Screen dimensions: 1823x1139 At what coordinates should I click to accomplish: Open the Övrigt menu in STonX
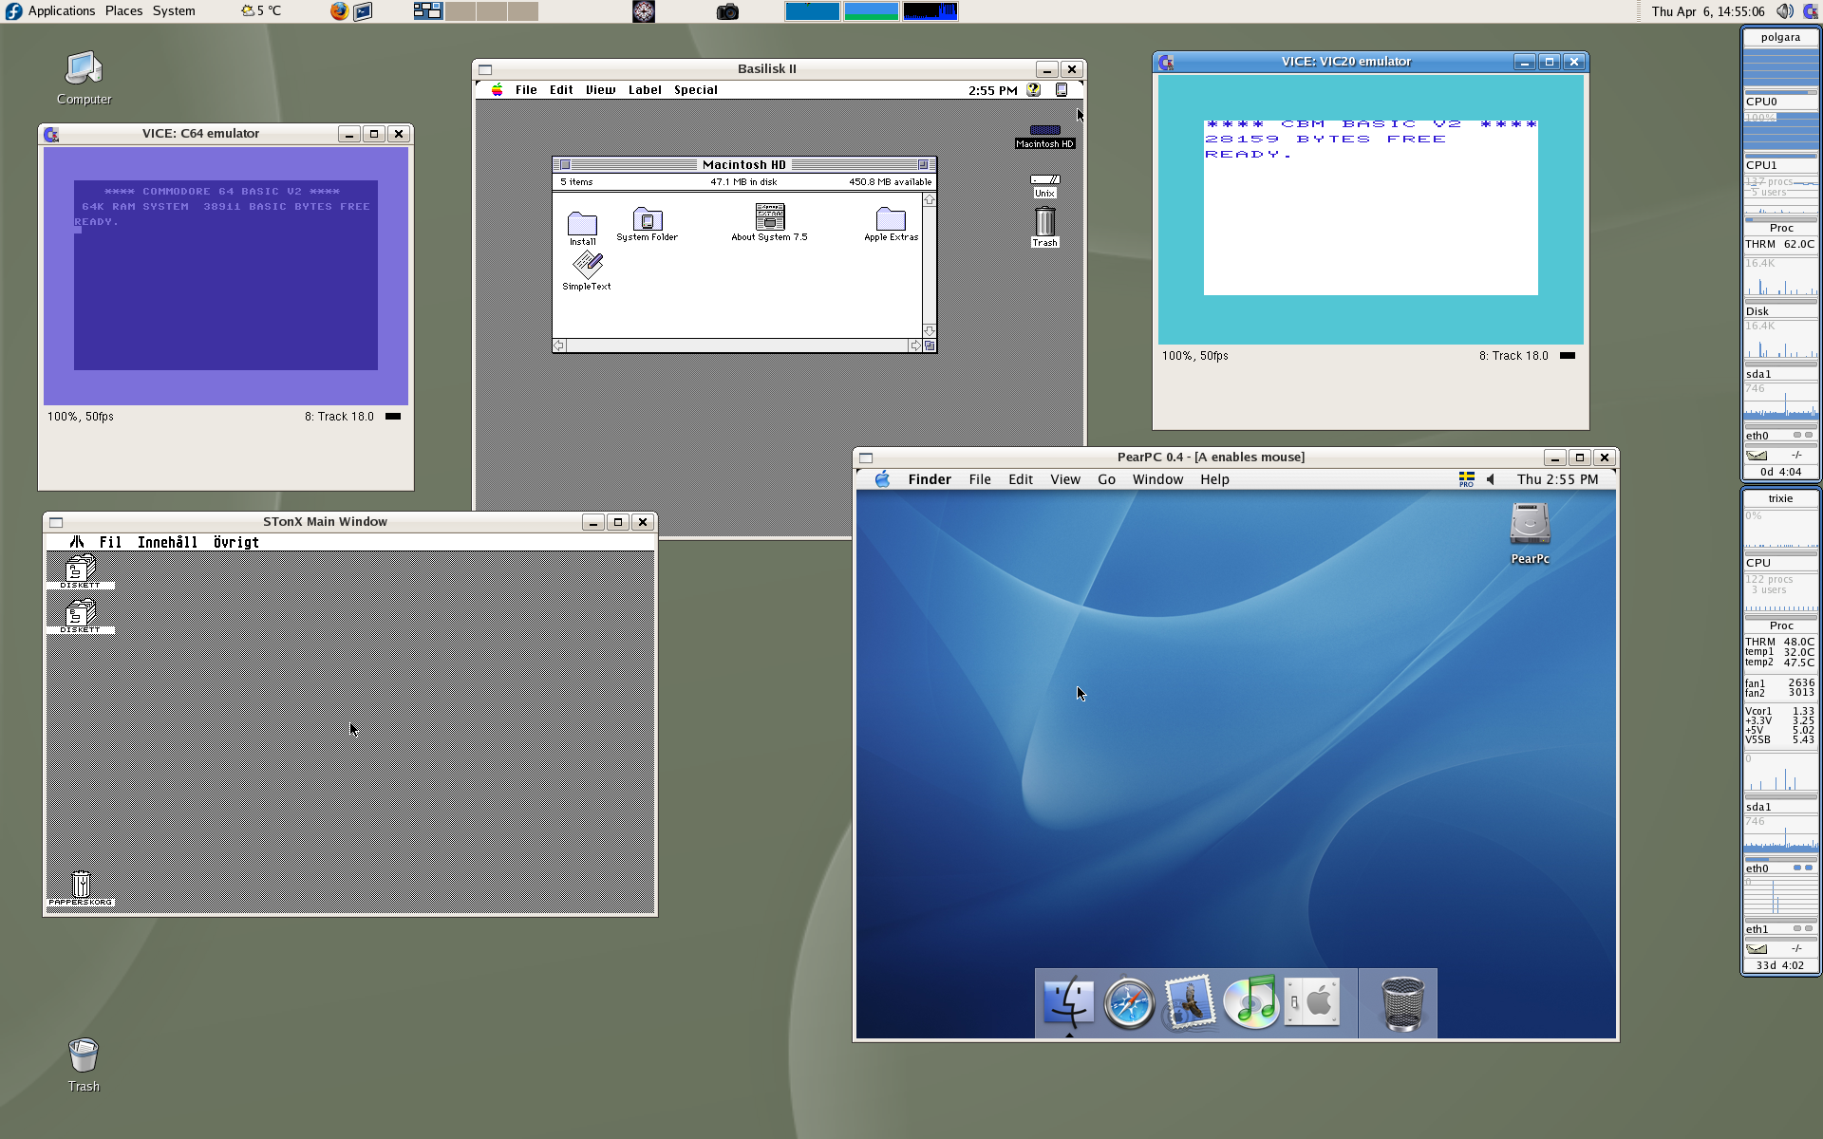[x=236, y=542]
